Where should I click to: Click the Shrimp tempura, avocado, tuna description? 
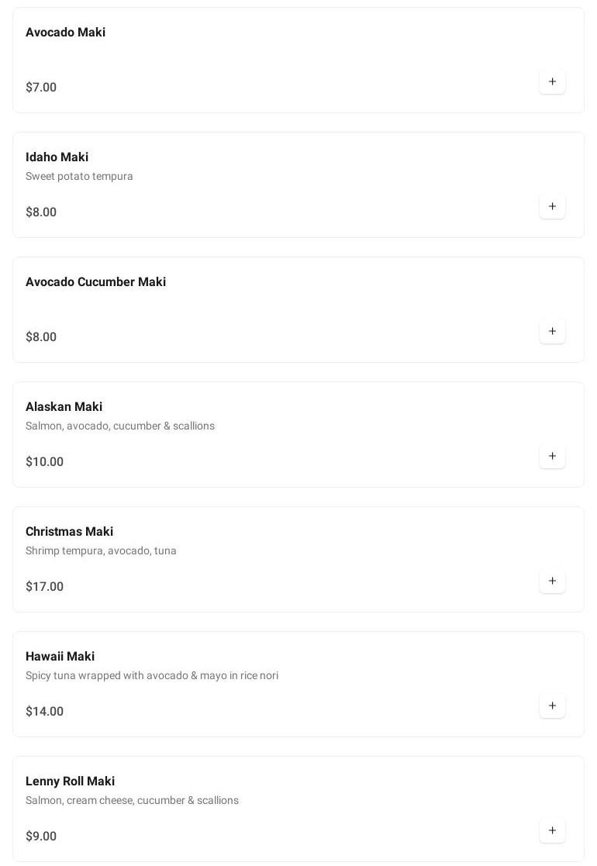[x=101, y=550]
